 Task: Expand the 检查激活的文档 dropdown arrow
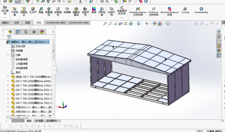pos(122,18)
